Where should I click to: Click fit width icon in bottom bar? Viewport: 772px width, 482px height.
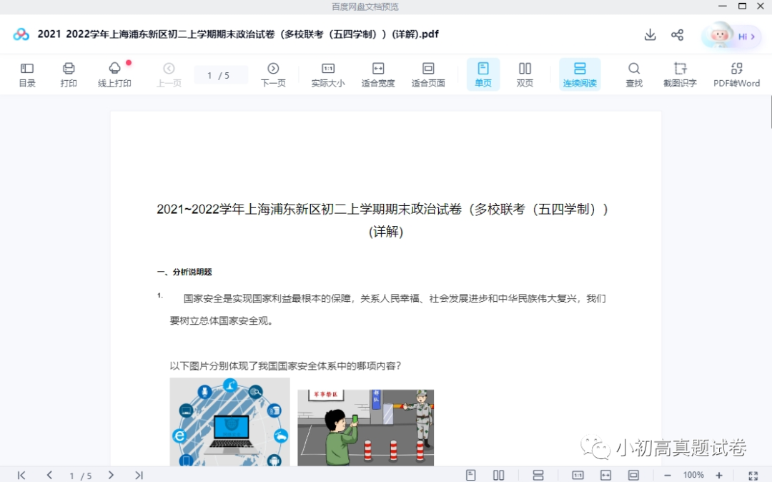click(x=605, y=475)
